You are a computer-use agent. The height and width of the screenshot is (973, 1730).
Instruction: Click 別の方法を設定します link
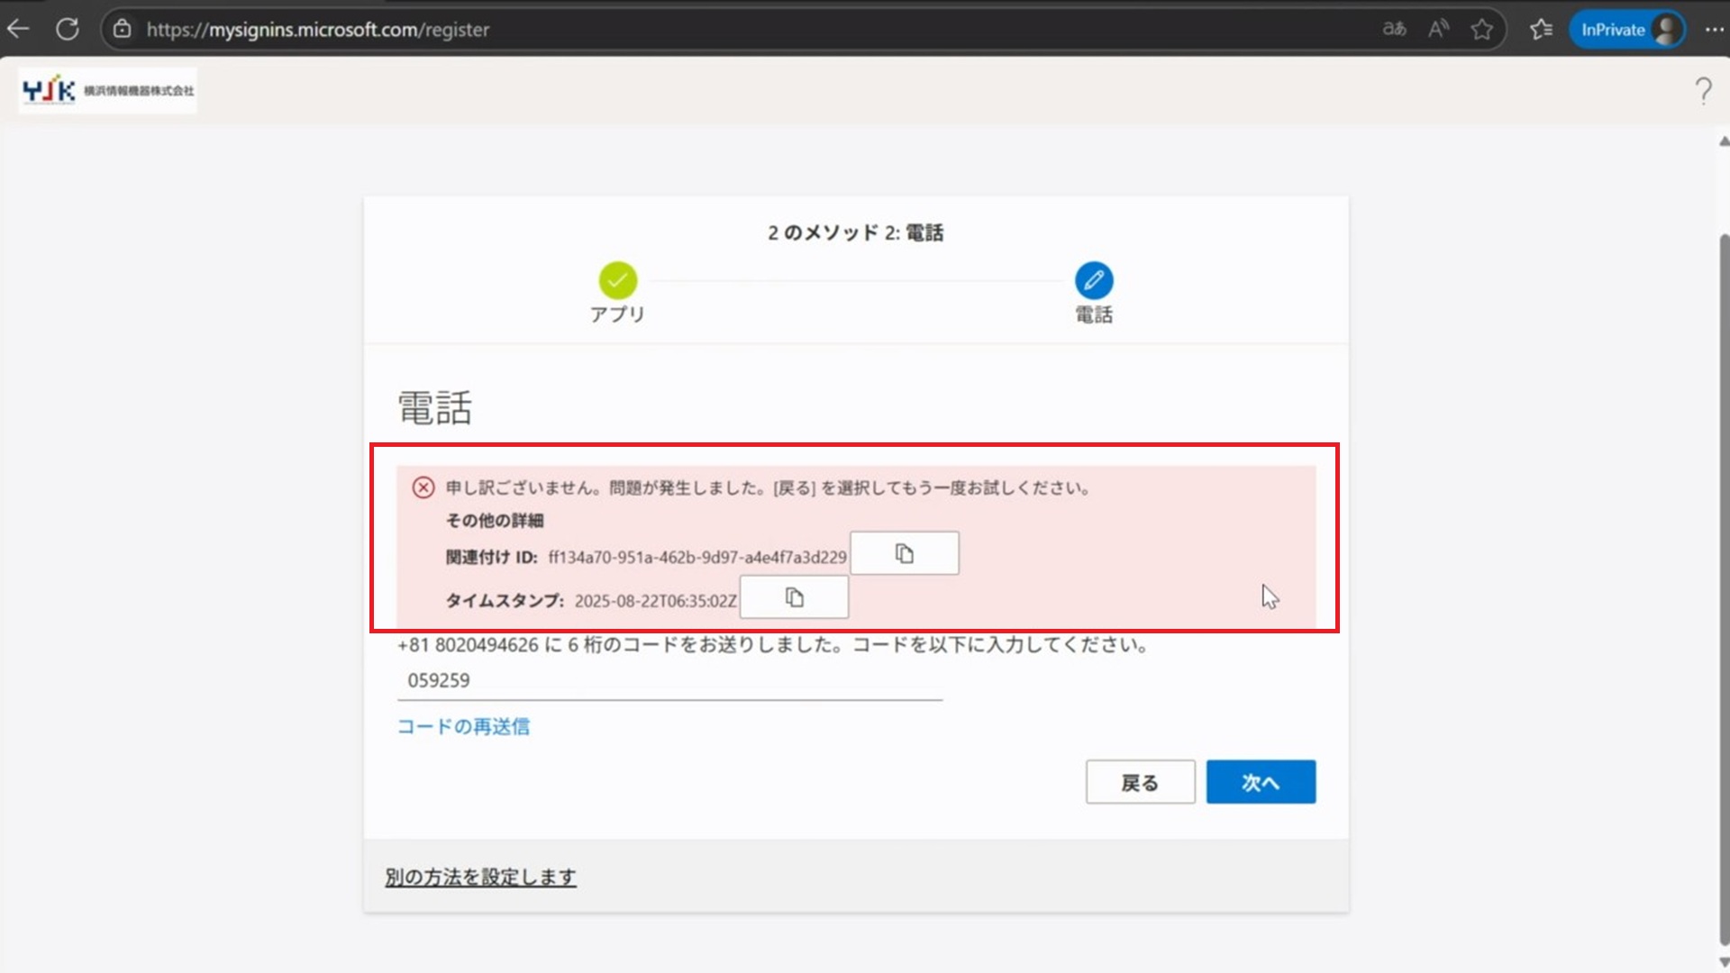pyautogui.click(x=480, y=877)
